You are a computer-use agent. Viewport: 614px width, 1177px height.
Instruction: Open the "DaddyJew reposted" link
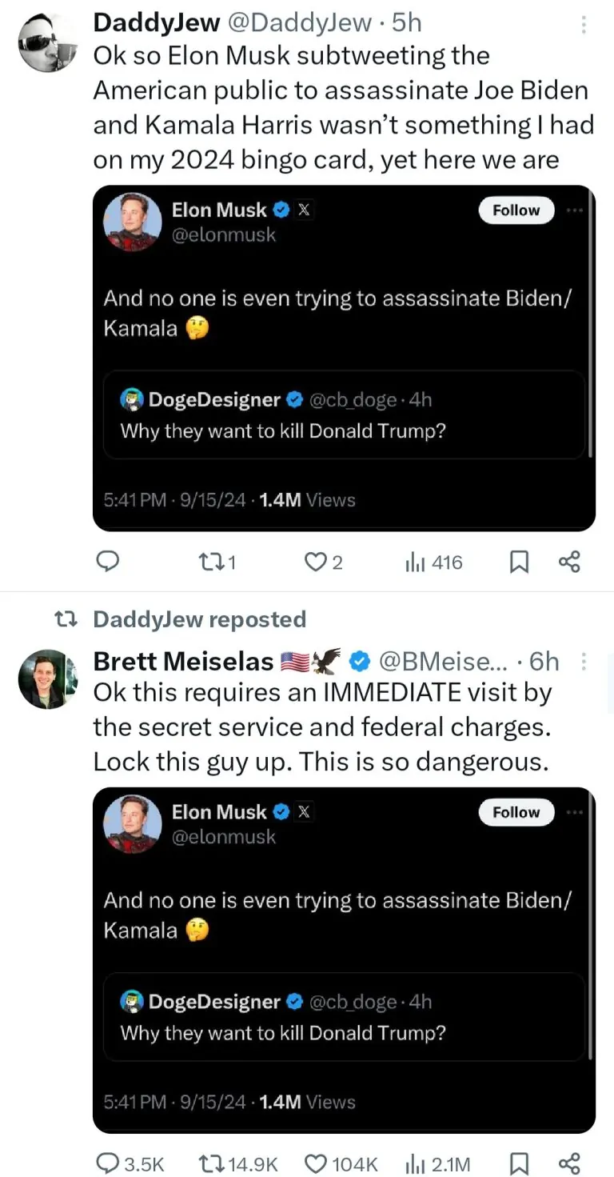(x=199, y=619)
